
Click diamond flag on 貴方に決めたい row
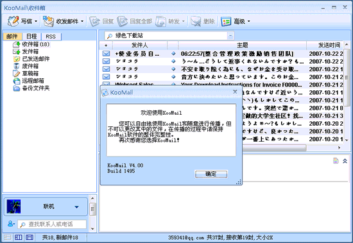pyautogui.click(x=173, y=77)
